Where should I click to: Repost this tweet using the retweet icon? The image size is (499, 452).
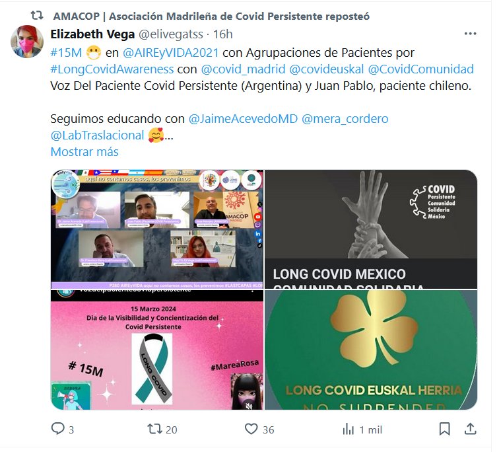coord(154,429)
